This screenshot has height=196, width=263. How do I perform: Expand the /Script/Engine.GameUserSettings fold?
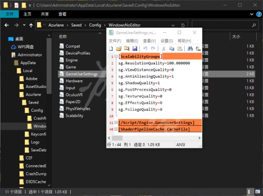(x=116, y=123)
